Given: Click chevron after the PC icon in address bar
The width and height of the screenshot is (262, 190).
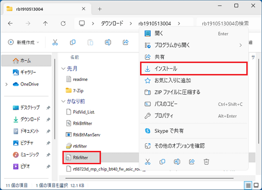Looking at the screenshot, I should click(93, 23).
